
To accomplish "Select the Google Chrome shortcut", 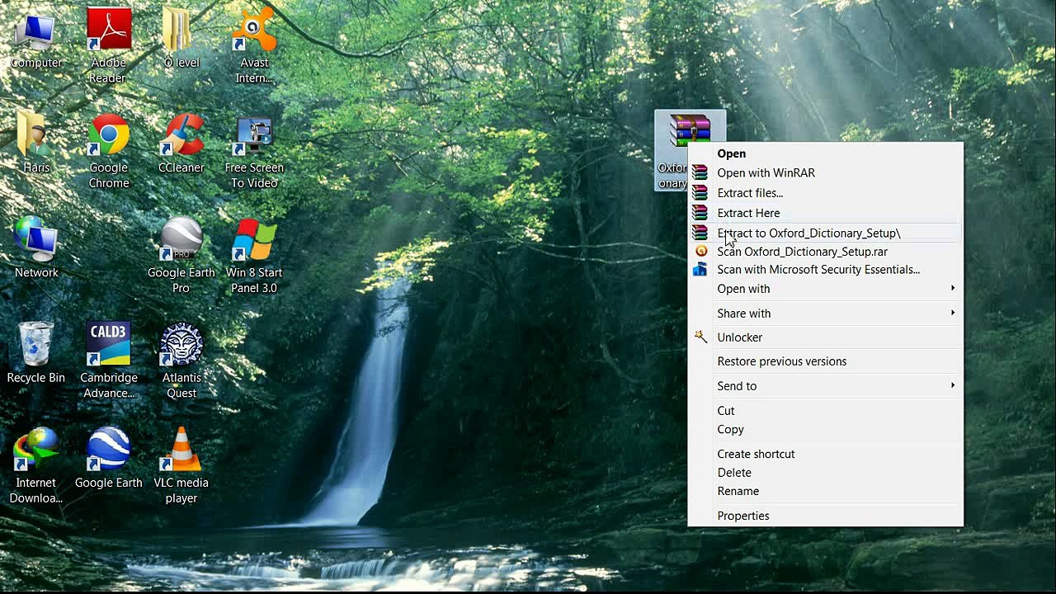I will click(108, 152).
